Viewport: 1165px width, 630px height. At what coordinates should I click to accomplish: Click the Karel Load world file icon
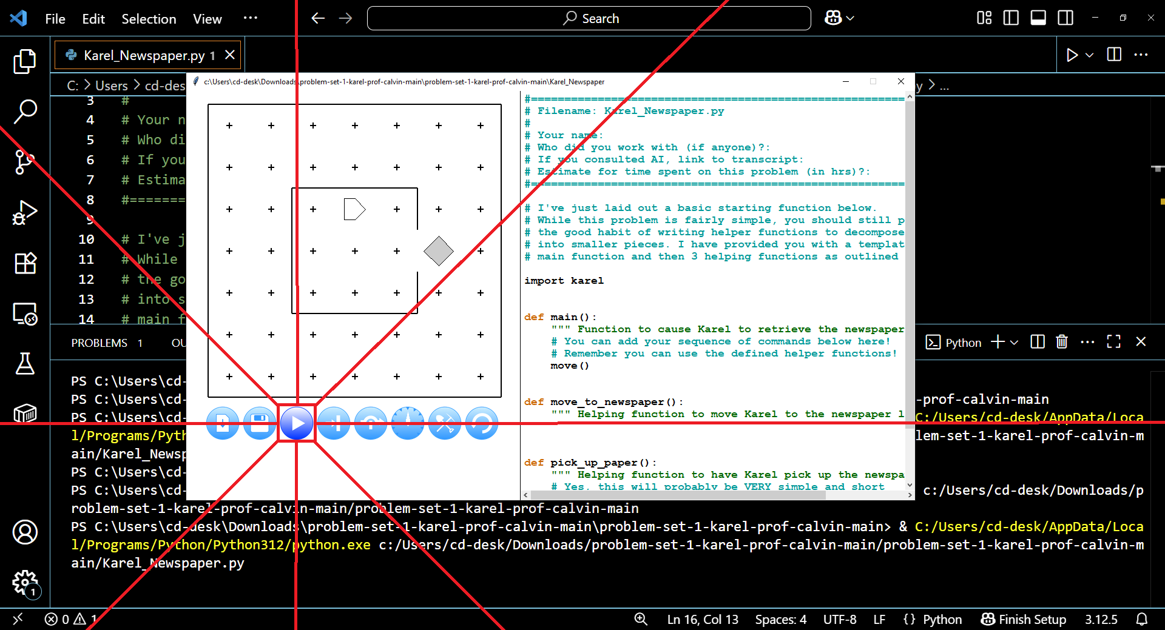pos(223,423)
